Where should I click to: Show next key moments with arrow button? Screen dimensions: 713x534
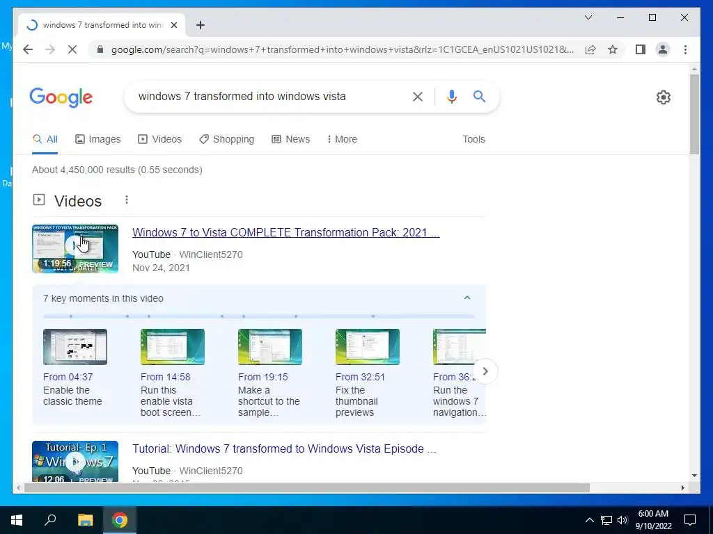click(x=485, y=371)
